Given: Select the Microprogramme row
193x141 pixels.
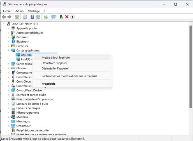Looking at the screenshot, I should pos(25,113).
